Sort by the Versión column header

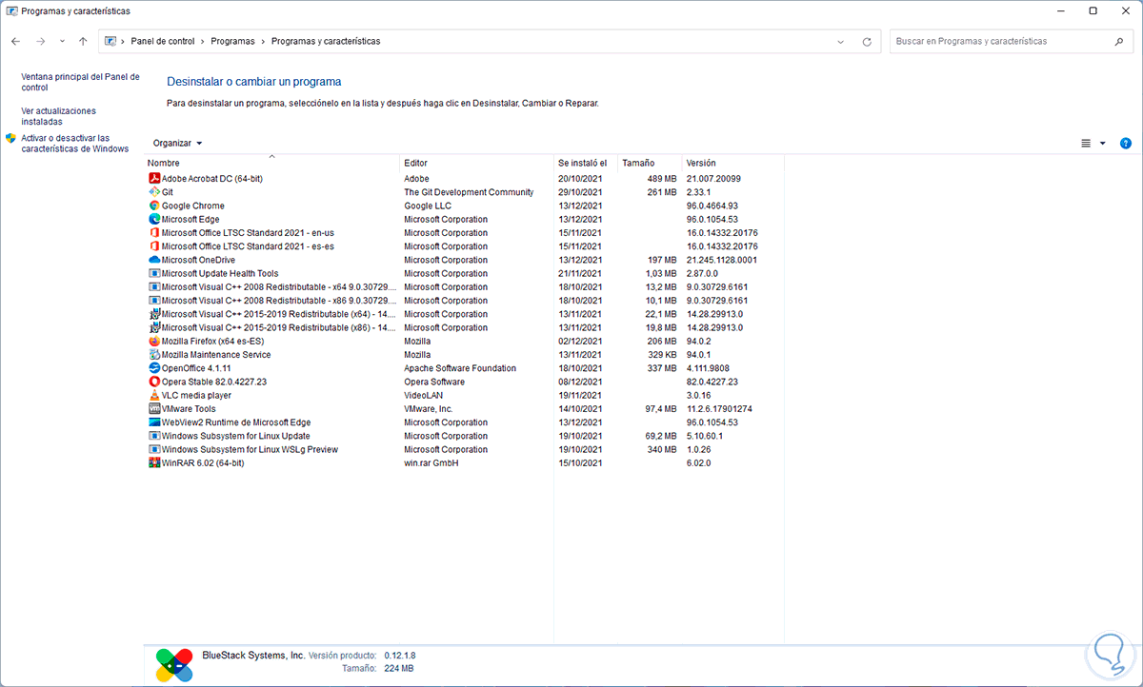(732, 164)
